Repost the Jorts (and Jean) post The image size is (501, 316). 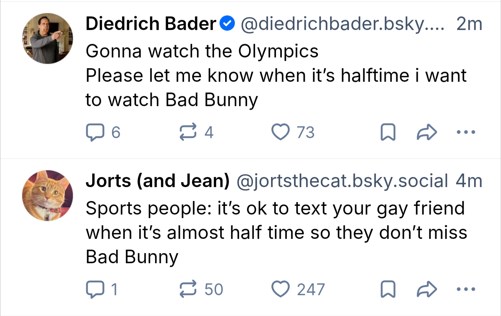(188, 290)
